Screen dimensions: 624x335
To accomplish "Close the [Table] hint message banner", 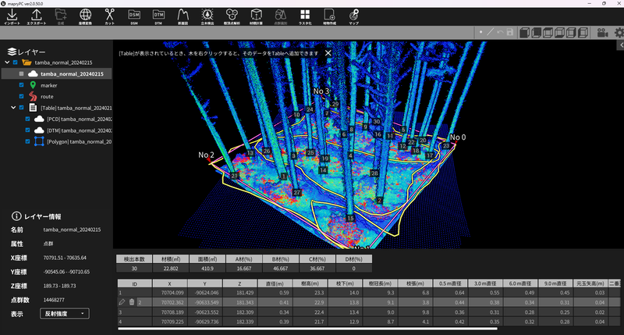I will click(328, 53).
